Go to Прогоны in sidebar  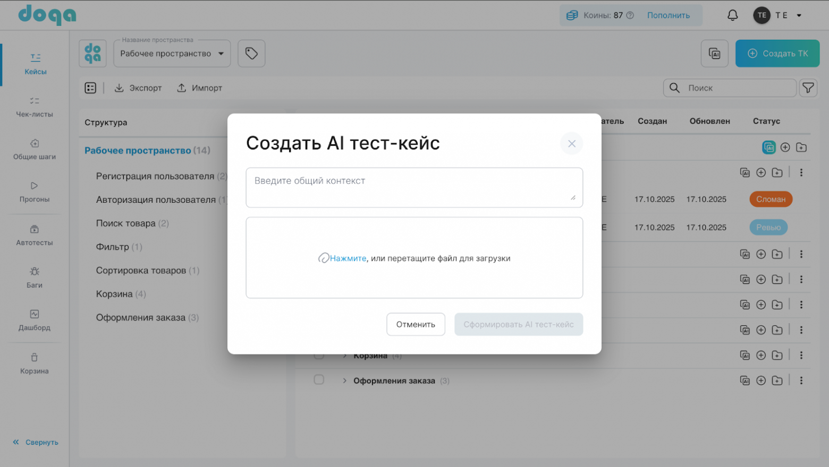pos(35,192)
